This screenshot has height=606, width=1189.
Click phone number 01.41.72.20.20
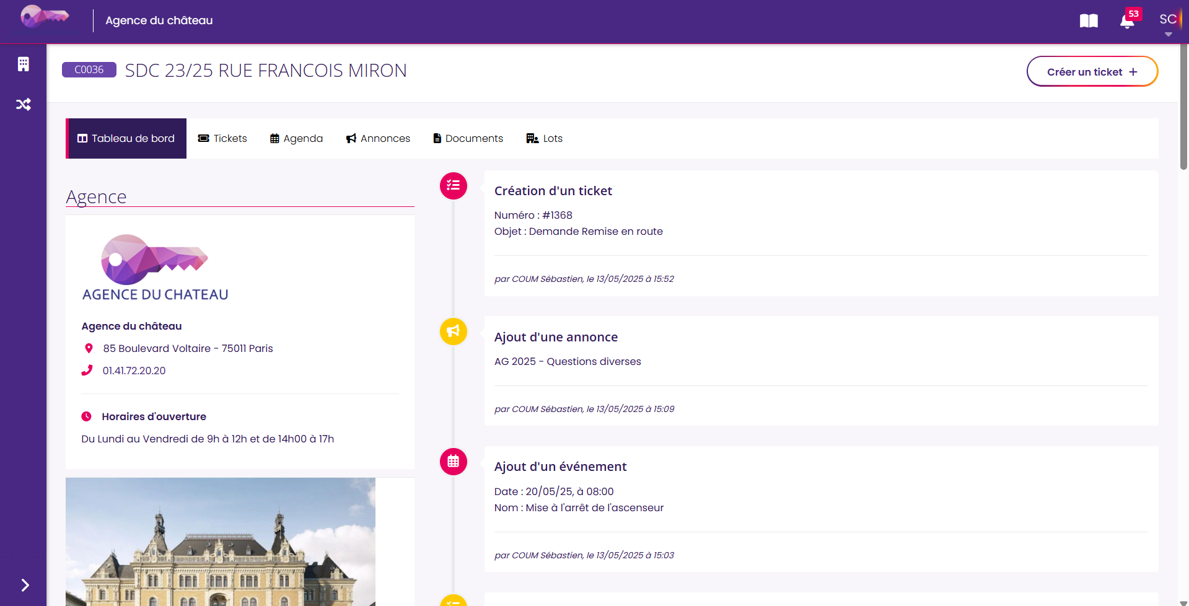pos(134,371)
